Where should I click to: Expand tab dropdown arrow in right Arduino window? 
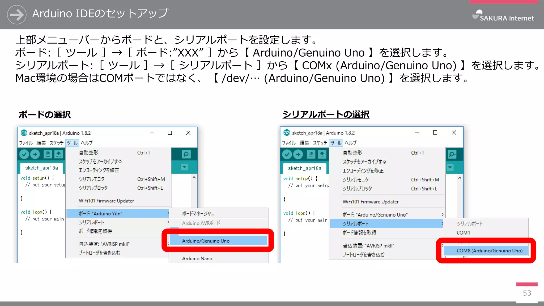click(450, 167)
